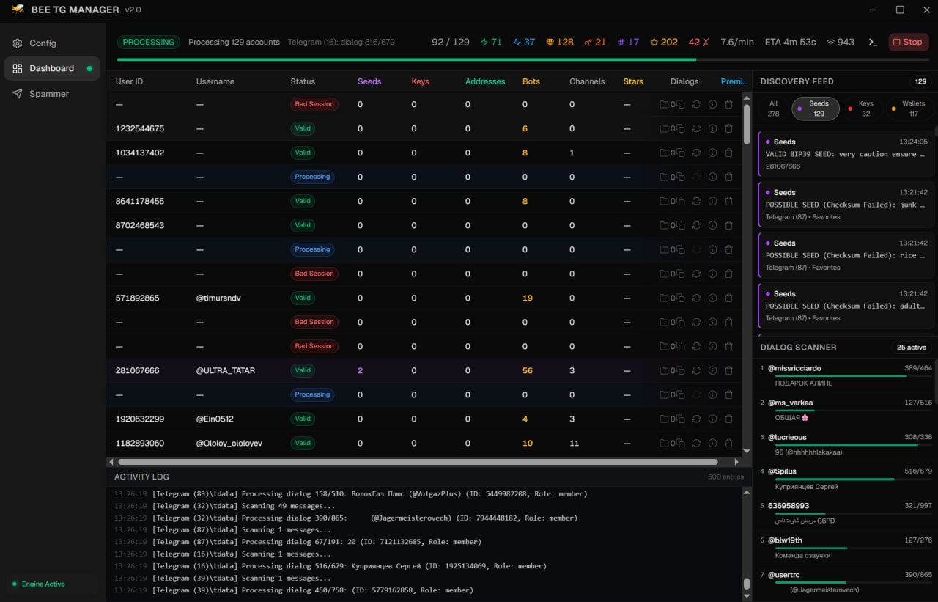View info for the @ULTRA_TATAR account
The height and width of the screenshot is (602, 938).
pyautogui.click(x=712, y=370)
